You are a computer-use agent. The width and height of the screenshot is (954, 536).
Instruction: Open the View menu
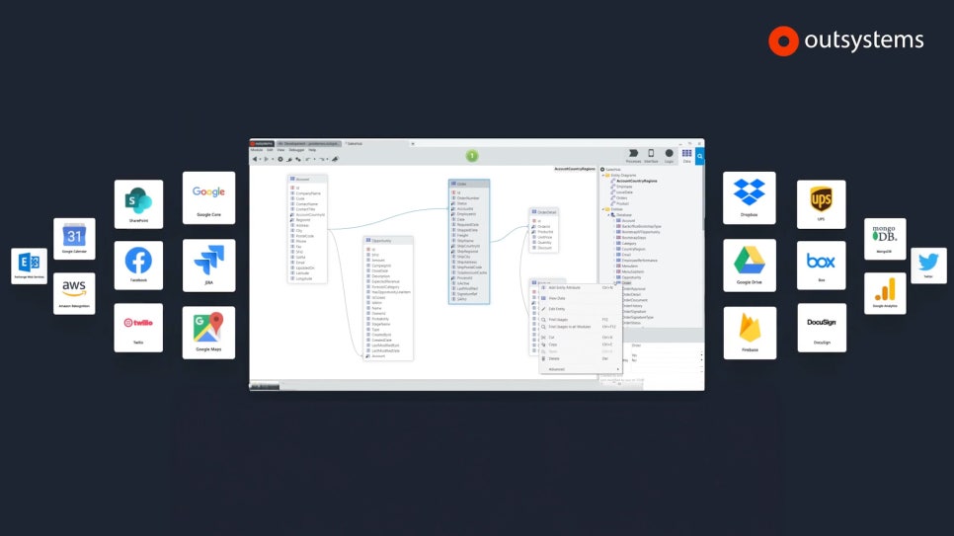pyautogui.click(x=280, y=150)
